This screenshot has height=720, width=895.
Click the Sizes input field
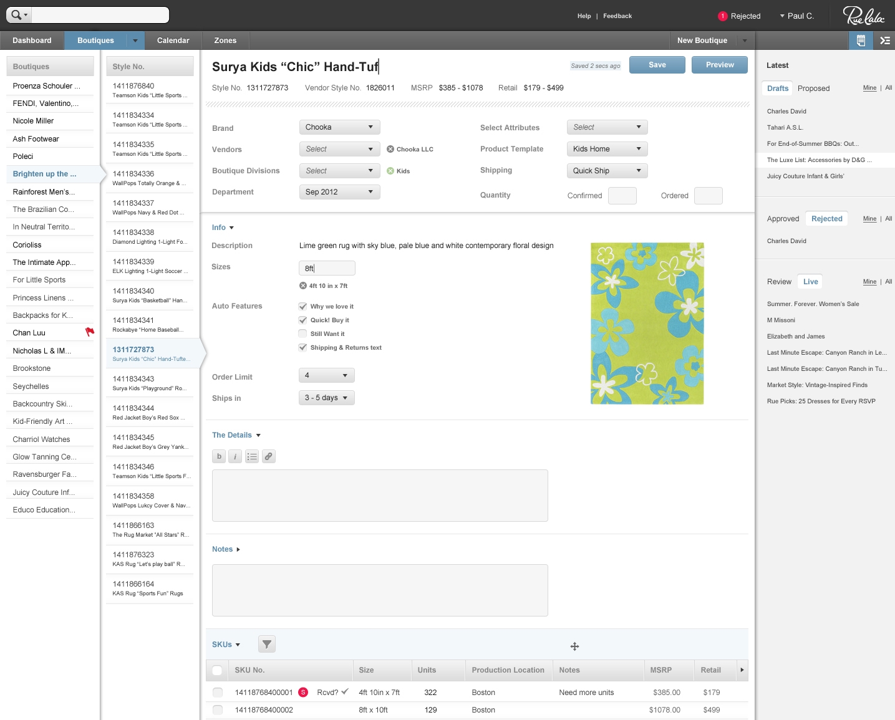(327, 268)
